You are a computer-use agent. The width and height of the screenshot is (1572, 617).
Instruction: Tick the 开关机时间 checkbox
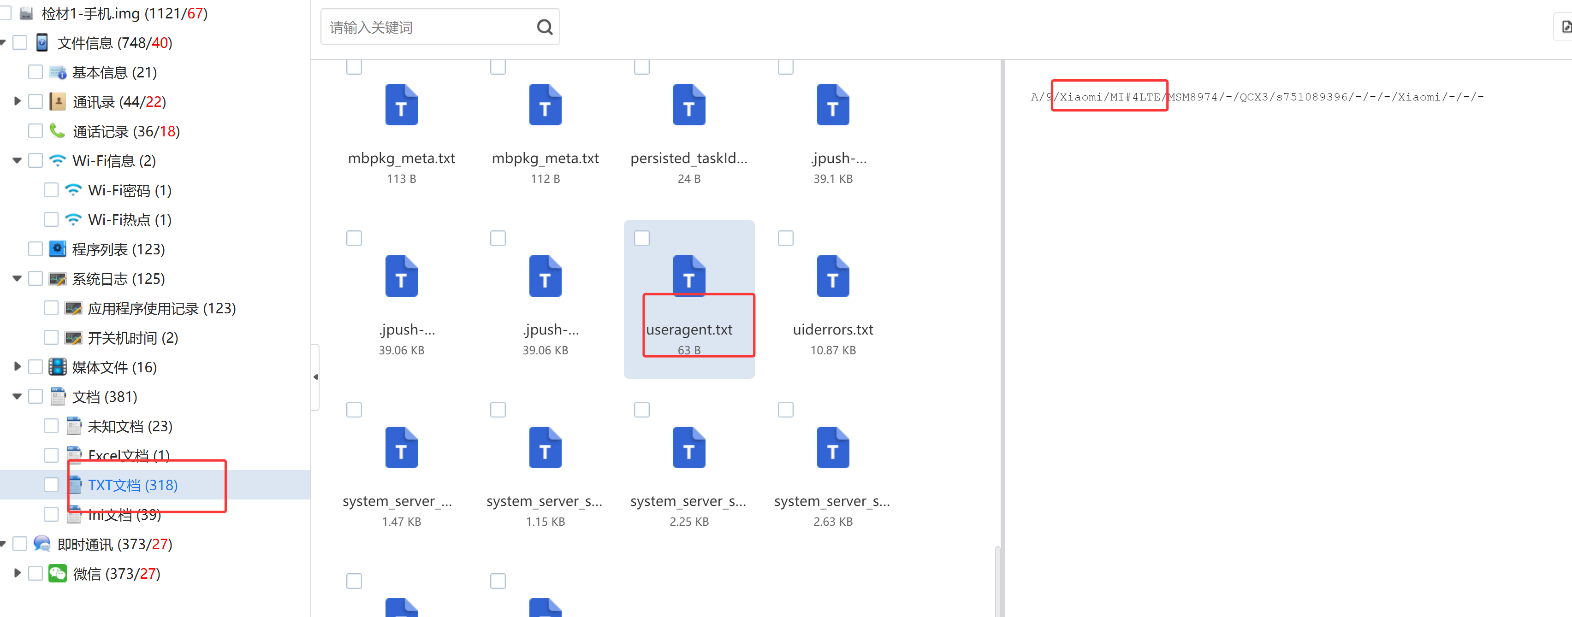(51, 337)
